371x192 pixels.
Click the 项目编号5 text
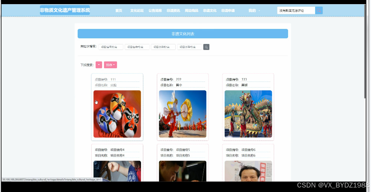pyautogui.click(x=183, y=150)
